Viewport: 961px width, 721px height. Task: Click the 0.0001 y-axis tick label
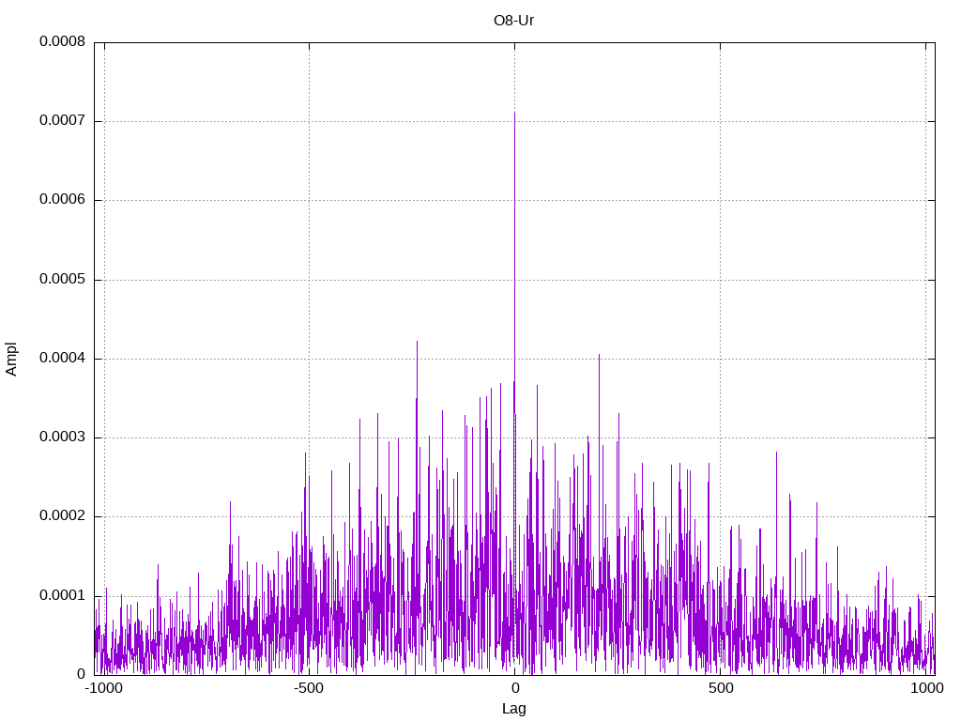pyautogui.click(x=63, y=596)
